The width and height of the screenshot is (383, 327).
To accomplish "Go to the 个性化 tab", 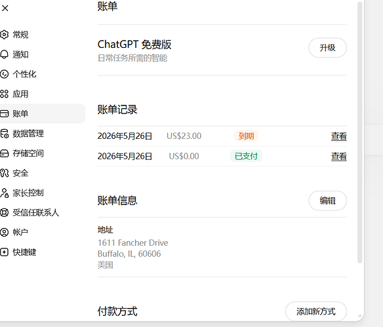I will coord(24,74).
